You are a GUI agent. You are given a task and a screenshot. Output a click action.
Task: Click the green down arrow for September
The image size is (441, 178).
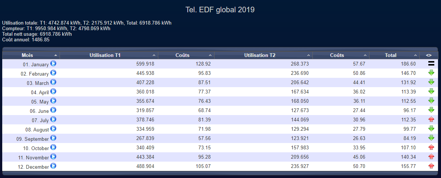[x=431, y=138]
